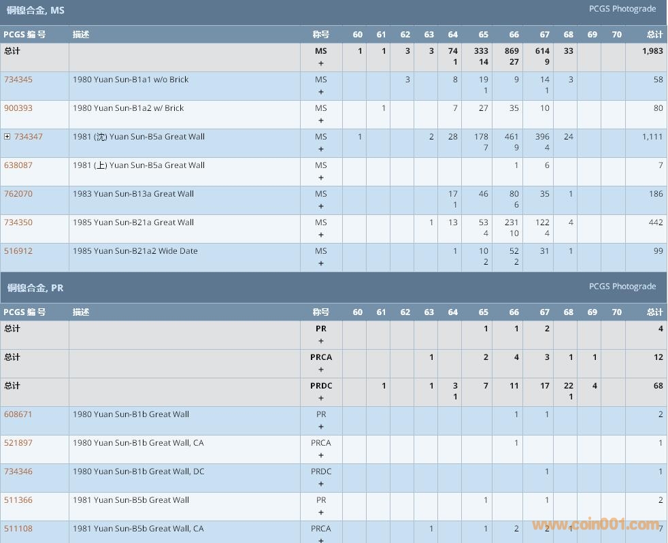Select the 1,983 MS grand total cell

pyautogui.click(x=652, y=51)
